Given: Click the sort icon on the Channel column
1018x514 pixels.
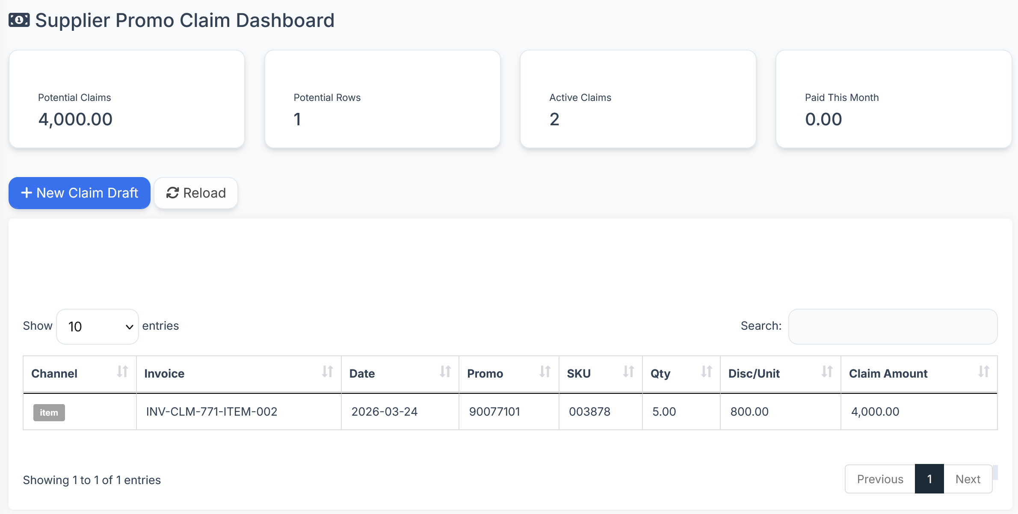Looking at the screenshot, I should pos(122,372).
